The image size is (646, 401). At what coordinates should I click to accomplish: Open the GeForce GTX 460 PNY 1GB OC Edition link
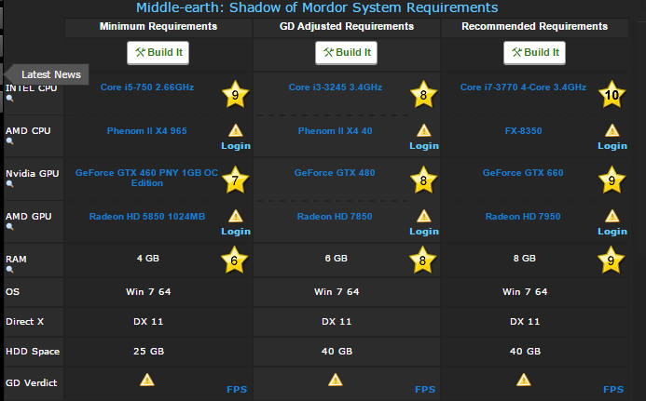146,178
